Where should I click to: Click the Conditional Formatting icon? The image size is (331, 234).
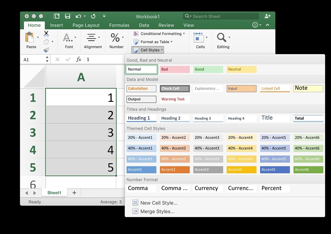pos(136,34)
